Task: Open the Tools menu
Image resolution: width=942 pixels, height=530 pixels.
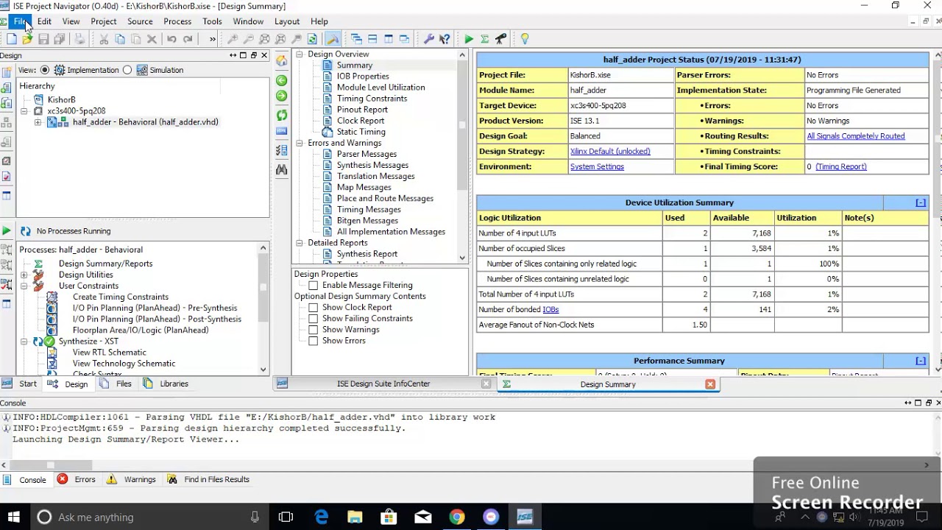Action: (212, 21)
